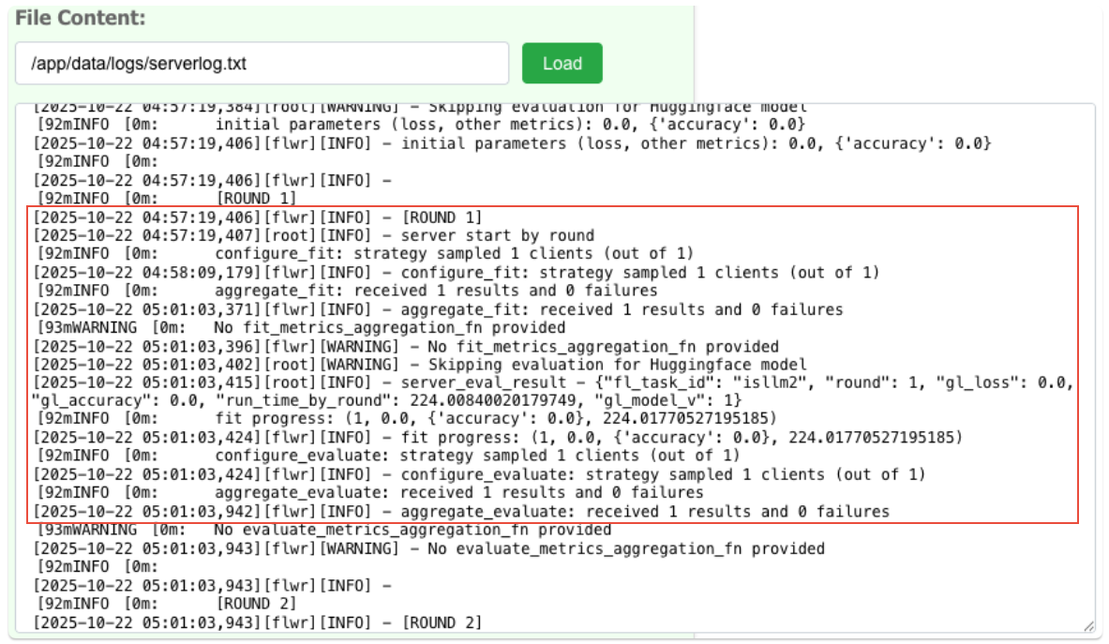Click the 'server start by round' log line

click(314, 236)
